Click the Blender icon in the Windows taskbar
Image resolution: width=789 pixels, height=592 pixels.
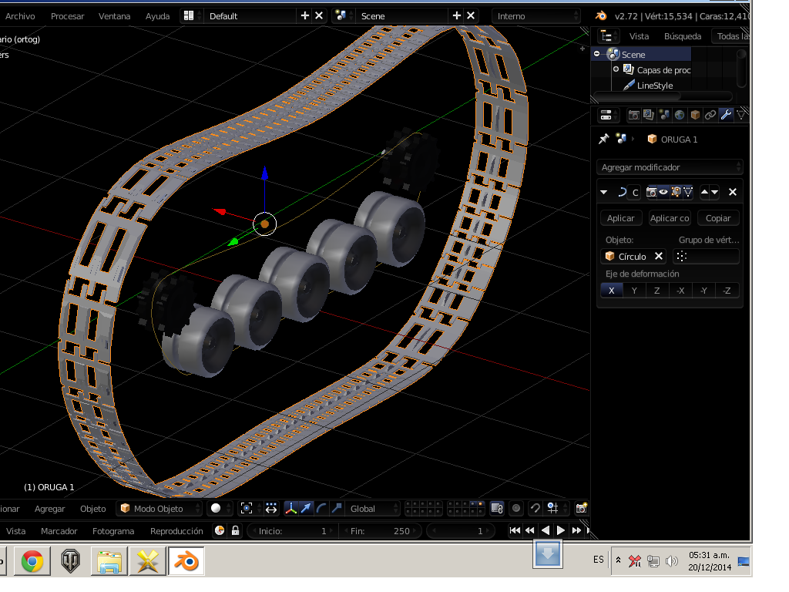tap(185, 561)
